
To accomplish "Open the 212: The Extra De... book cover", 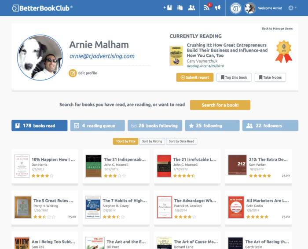I will (x=237, y=165).
